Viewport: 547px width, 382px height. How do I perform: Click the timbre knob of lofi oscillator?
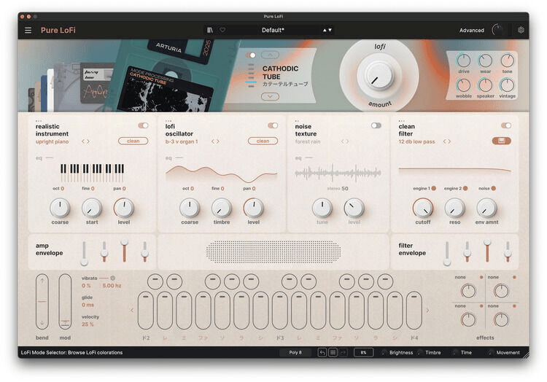click(222, 208)
